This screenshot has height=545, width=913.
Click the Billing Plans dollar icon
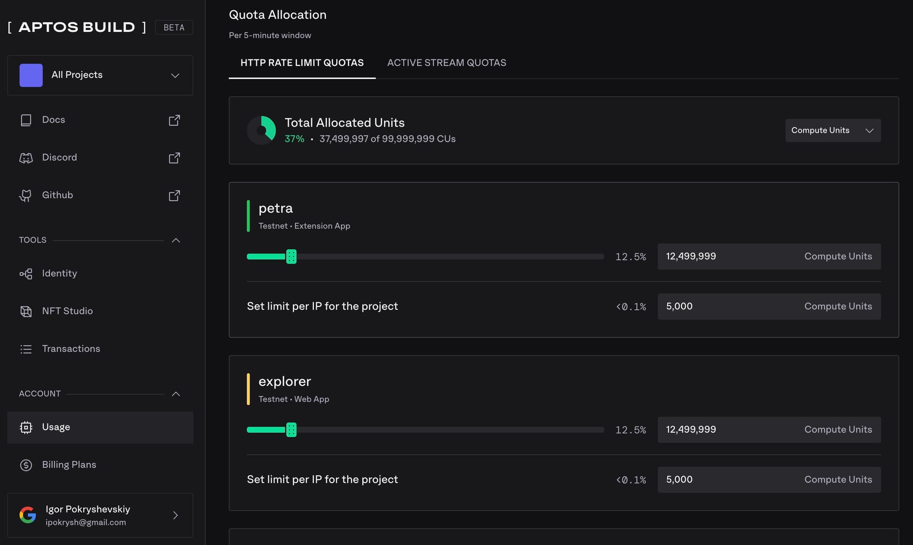(26, 465)
